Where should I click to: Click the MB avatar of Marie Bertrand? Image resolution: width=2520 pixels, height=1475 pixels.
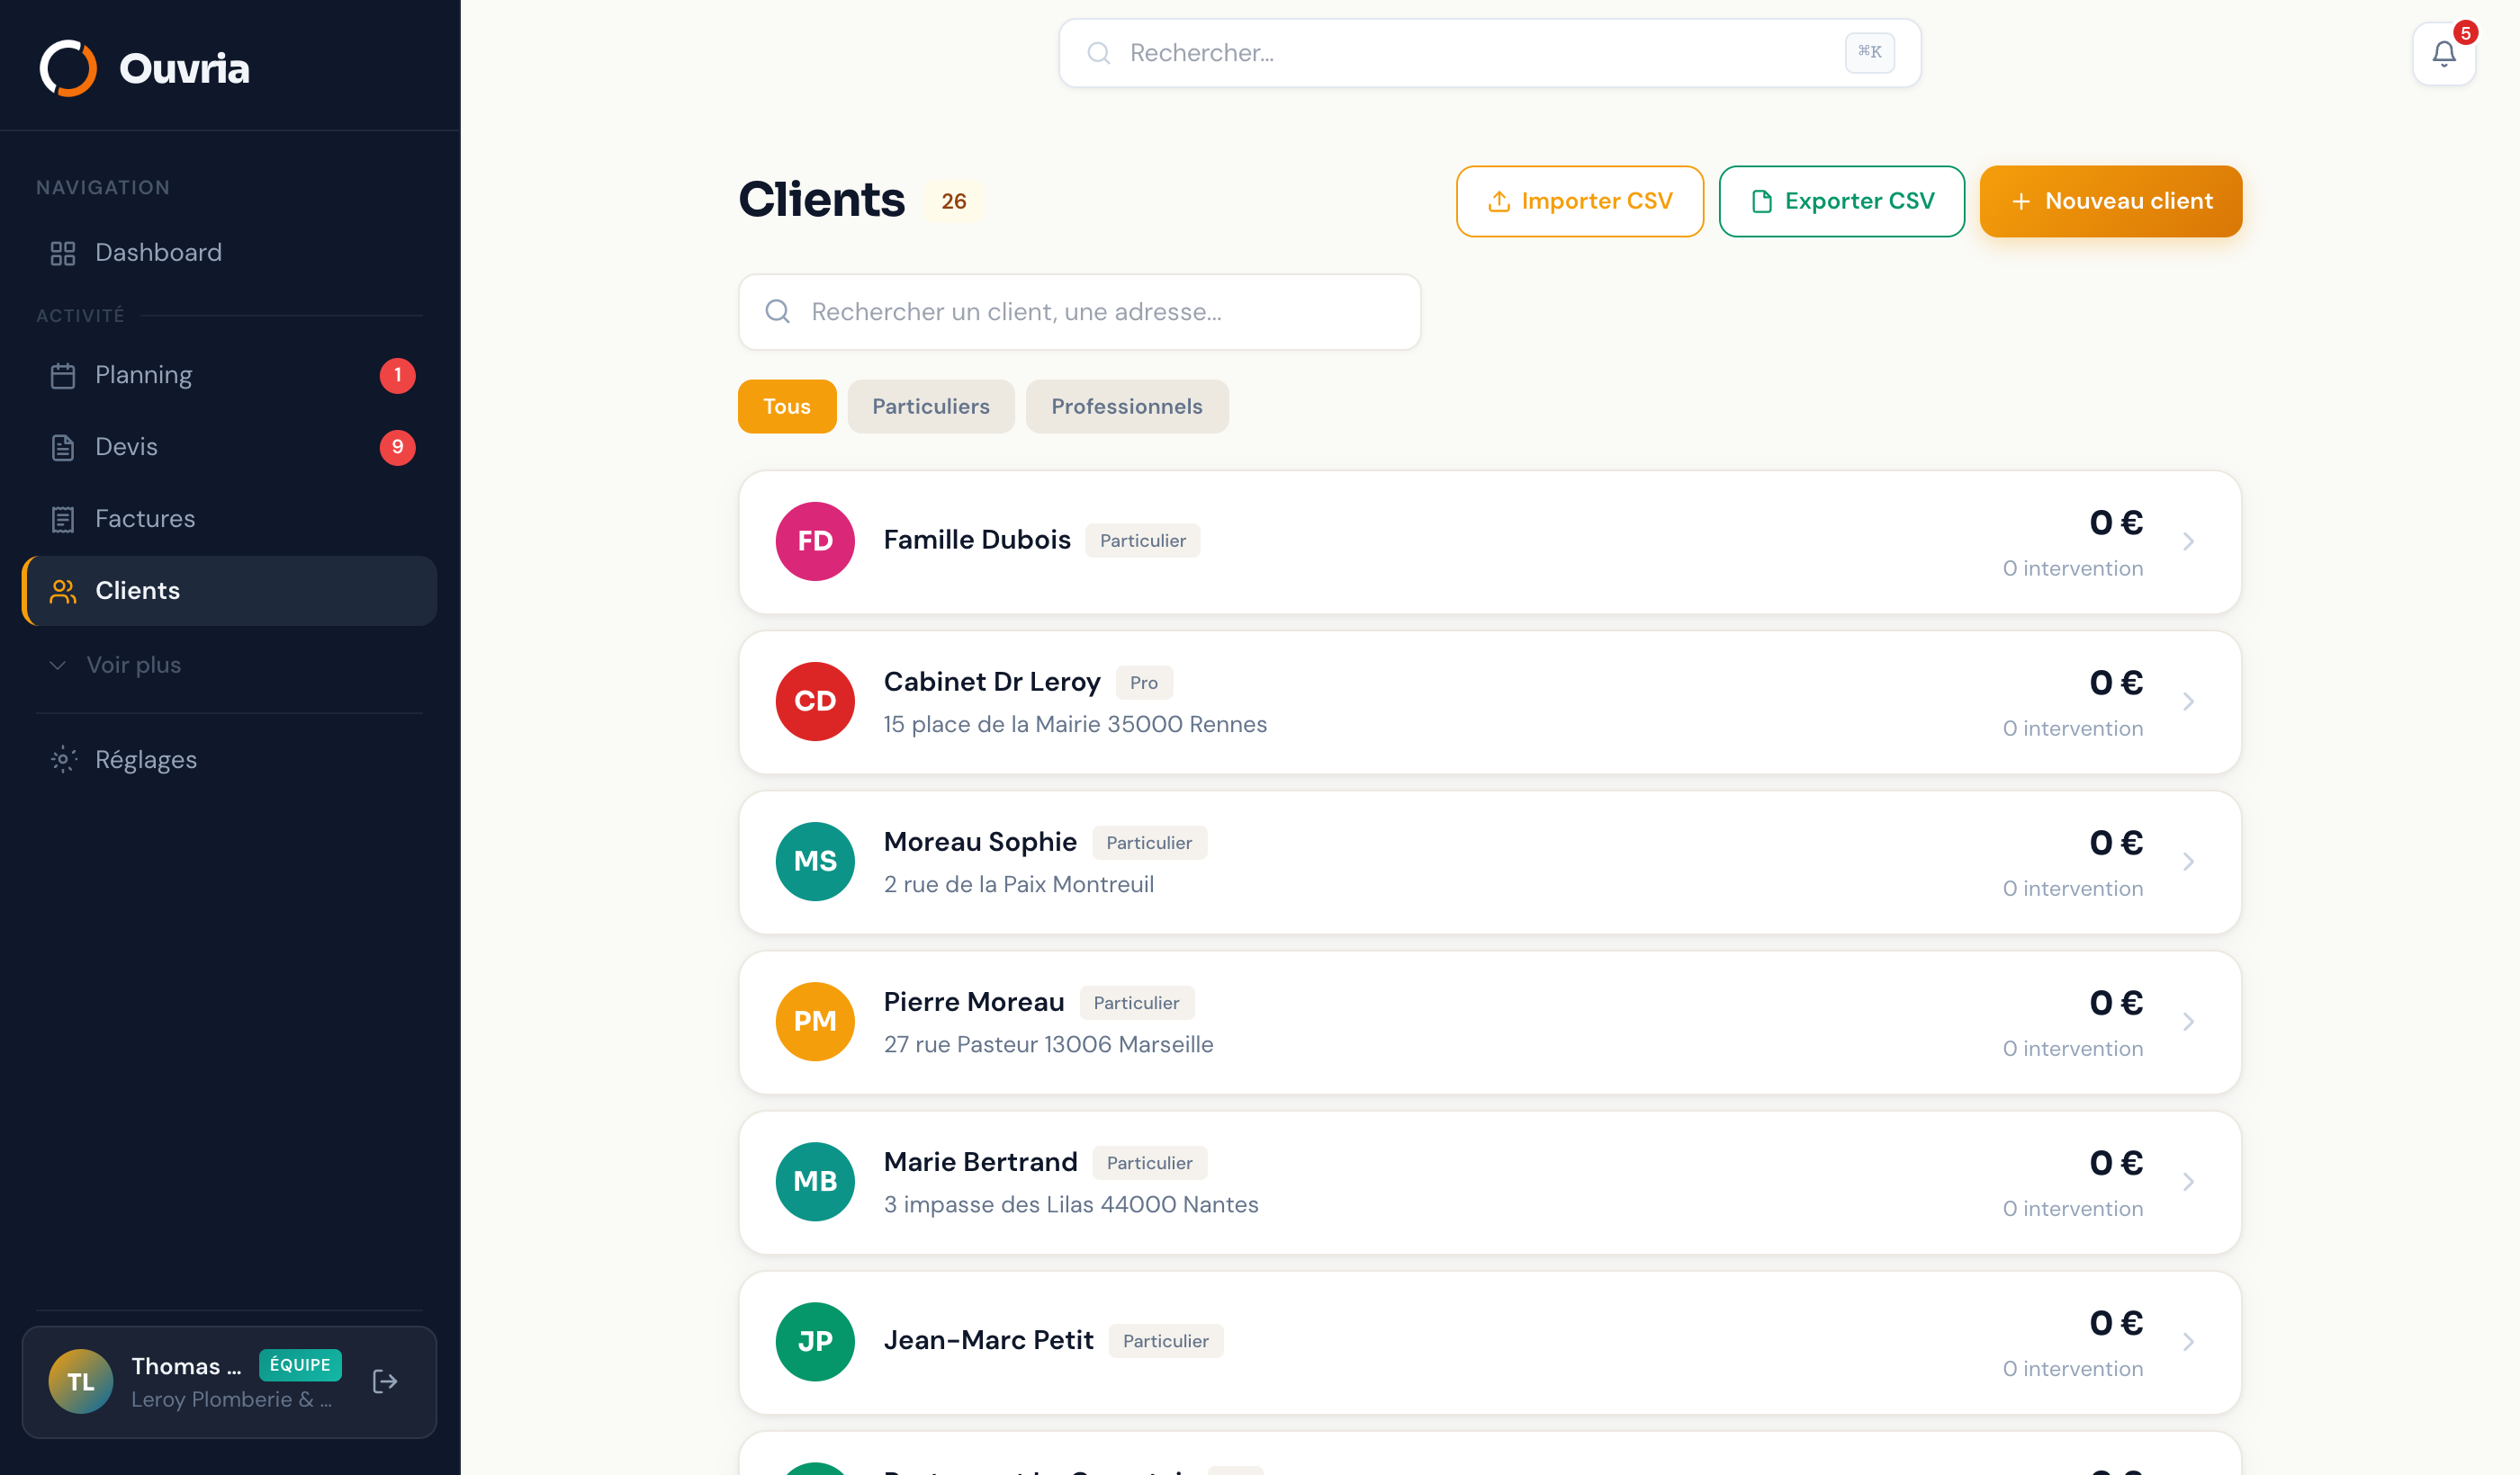coord(815,1181)
